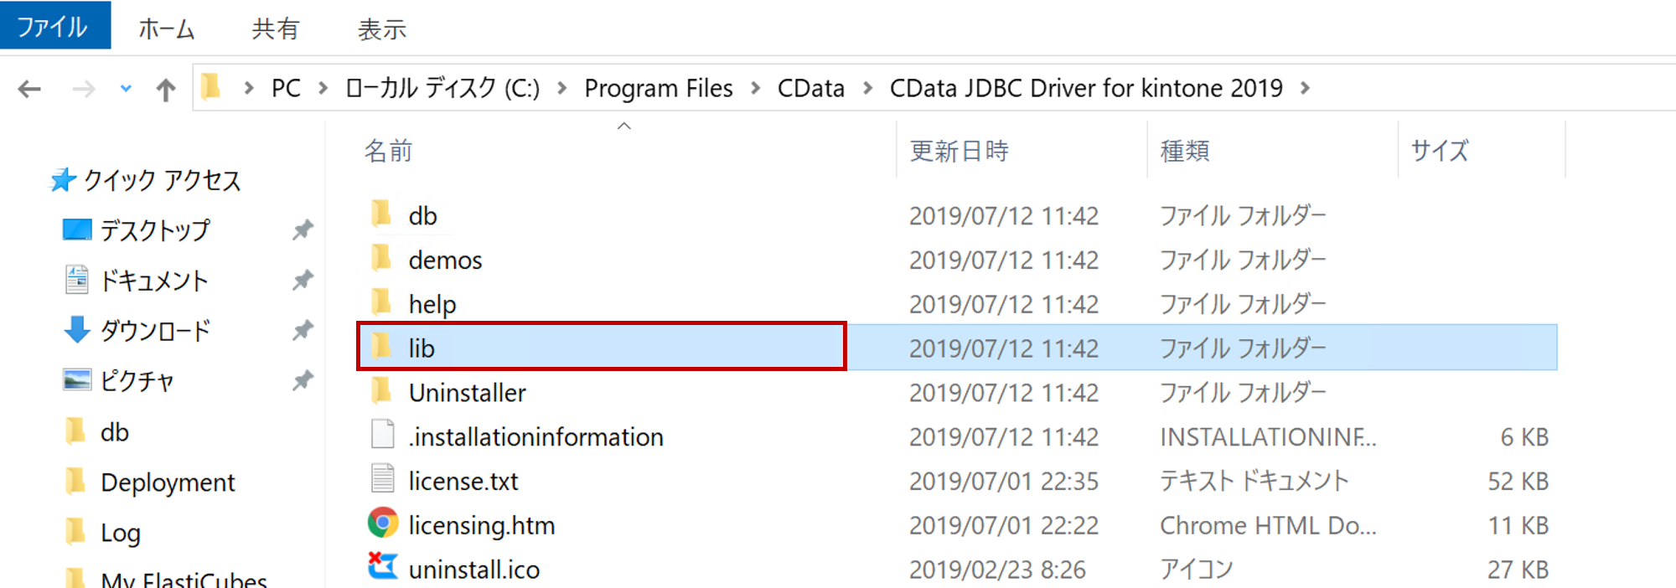This screenshot has height=588, width=1676.
Task: Select the license.txt file name
Action: point(463,482)
